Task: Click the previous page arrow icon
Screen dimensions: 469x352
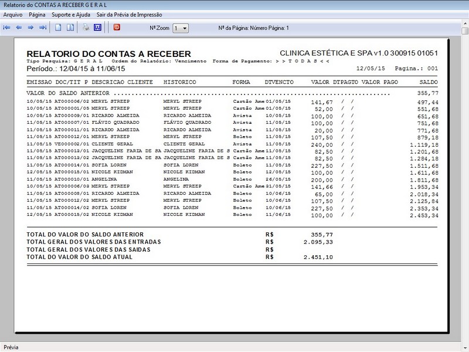Action: pyautogui.click(x=19, y=28)
